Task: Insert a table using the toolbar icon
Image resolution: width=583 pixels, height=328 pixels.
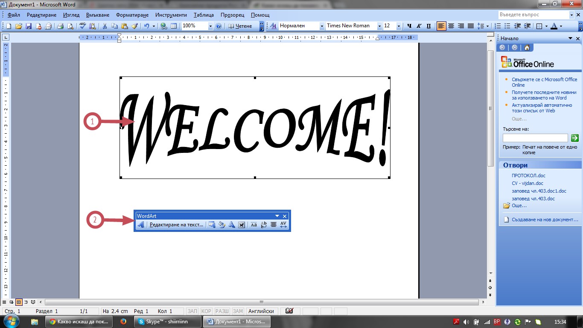Action: (174, 26)
